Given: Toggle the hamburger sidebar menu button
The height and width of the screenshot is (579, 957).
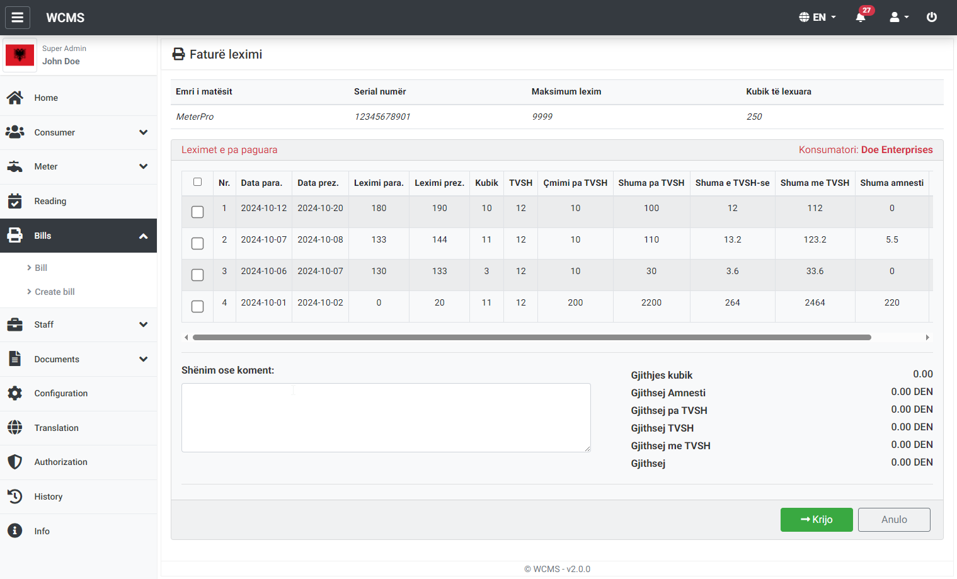Looking at the screenshot, I should point(18,18).
